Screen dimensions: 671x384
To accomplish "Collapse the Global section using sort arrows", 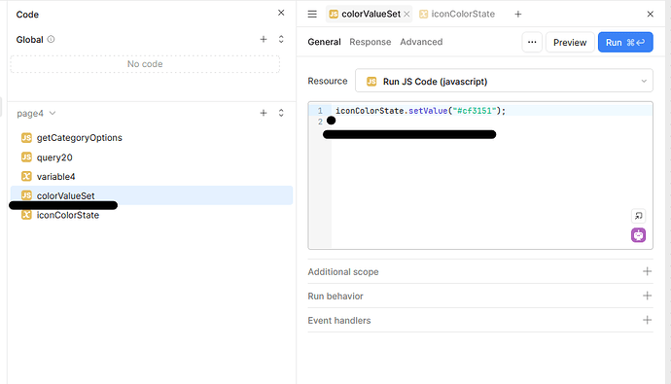I will click(x=281, y=39).
